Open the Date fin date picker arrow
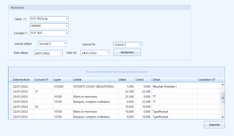234x136 pixels. (x=108, y=53)
